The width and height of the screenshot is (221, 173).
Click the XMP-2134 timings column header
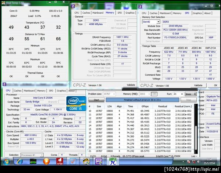(x=210, y=48)
